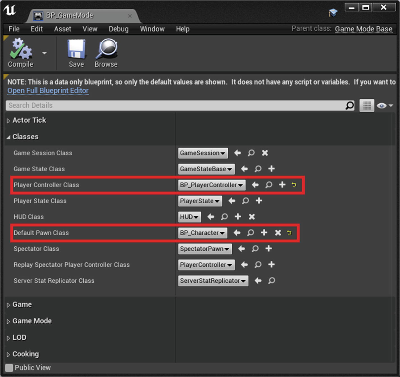Expand the Actor Tick section
This screenshot has width=400, height=377.
8,121
